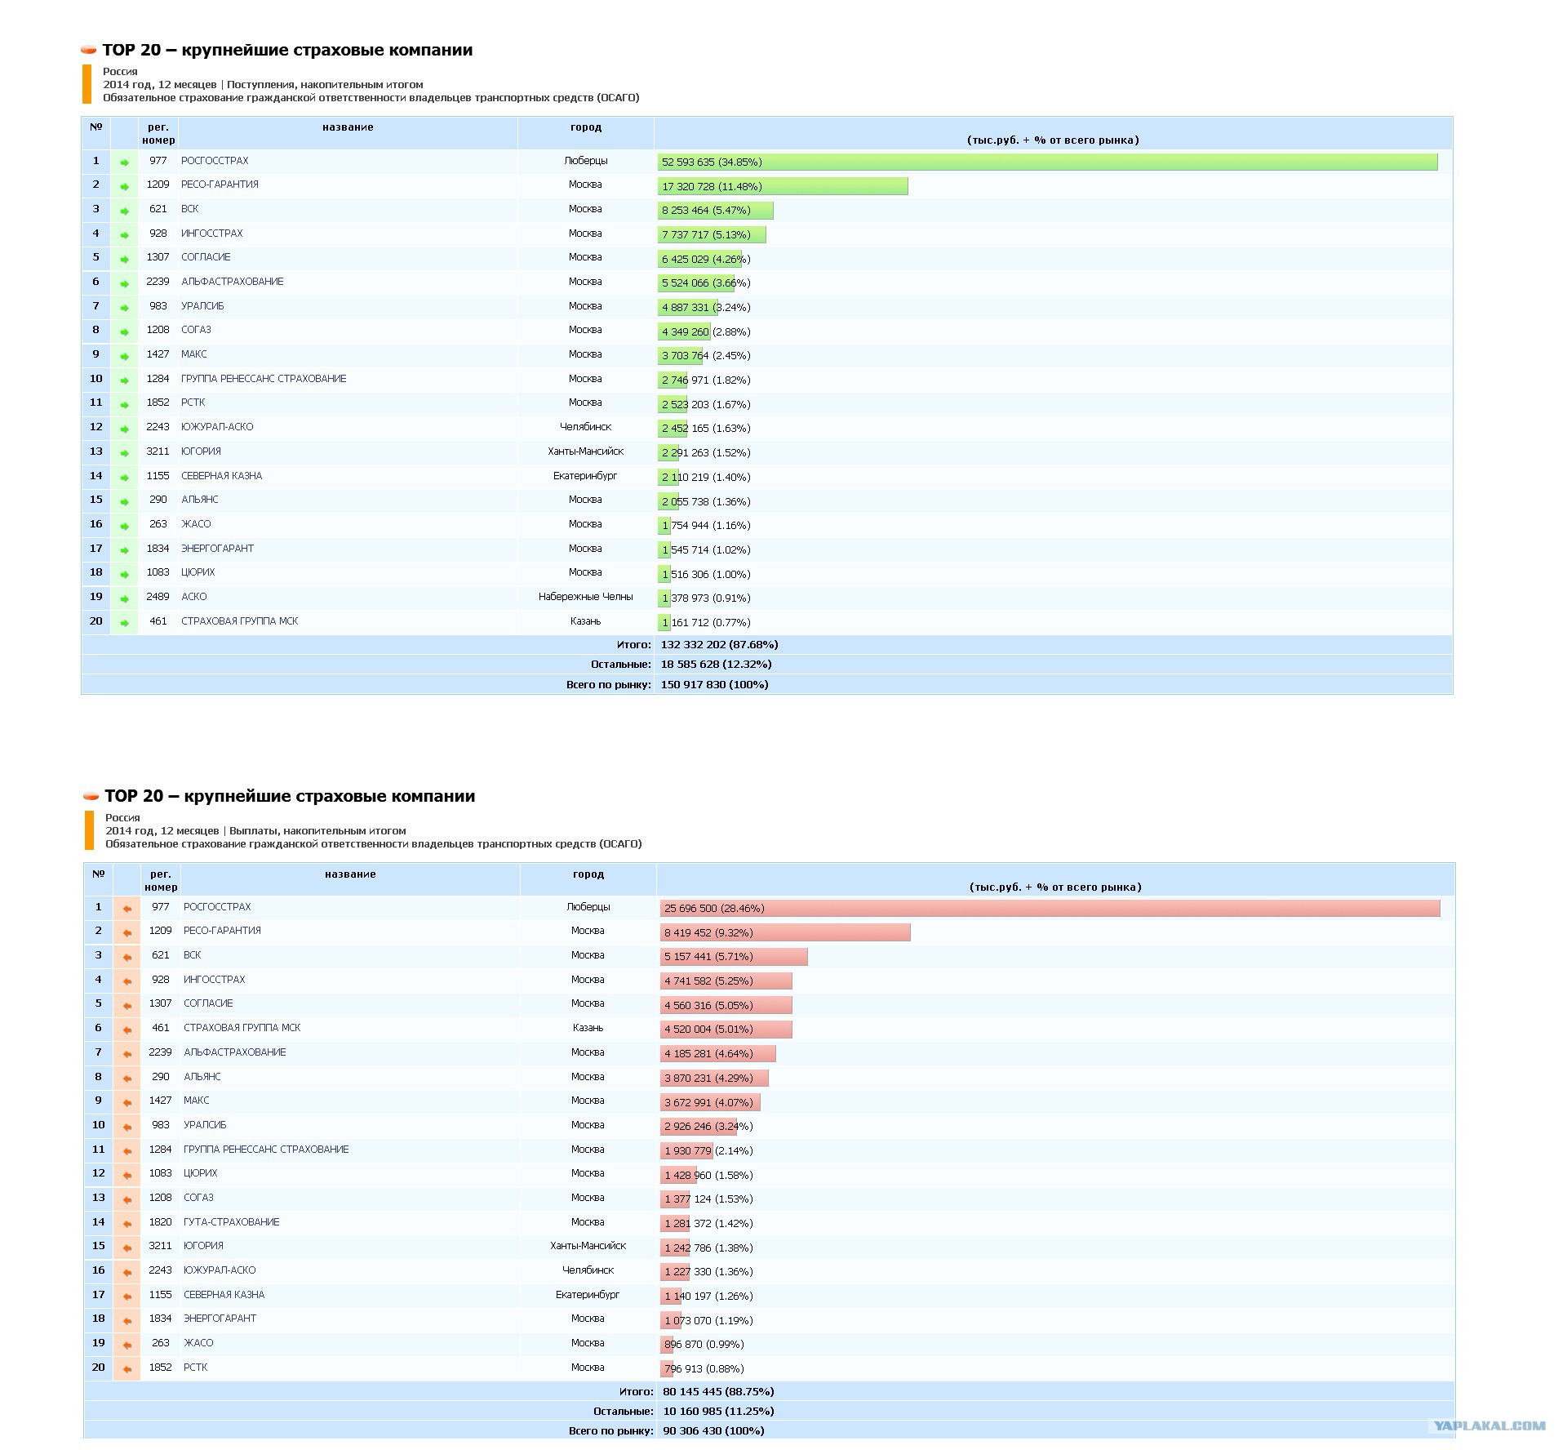
Task: Click red bar showing 5 157 441 (5.71%)
Action: [x=735, y=957]
